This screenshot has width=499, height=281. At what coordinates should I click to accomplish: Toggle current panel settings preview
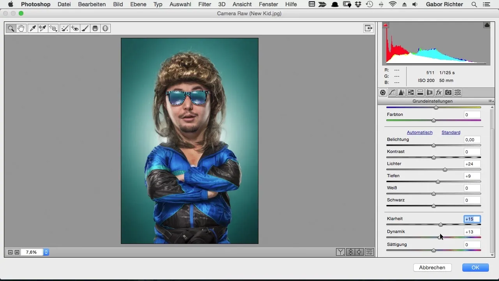pos(369,252)
